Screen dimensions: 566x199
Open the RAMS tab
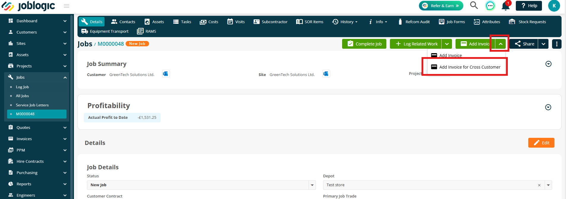[x=146, y=31]
